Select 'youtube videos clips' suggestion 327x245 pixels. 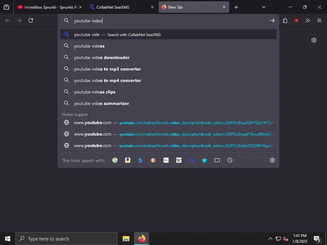(168, 92)
